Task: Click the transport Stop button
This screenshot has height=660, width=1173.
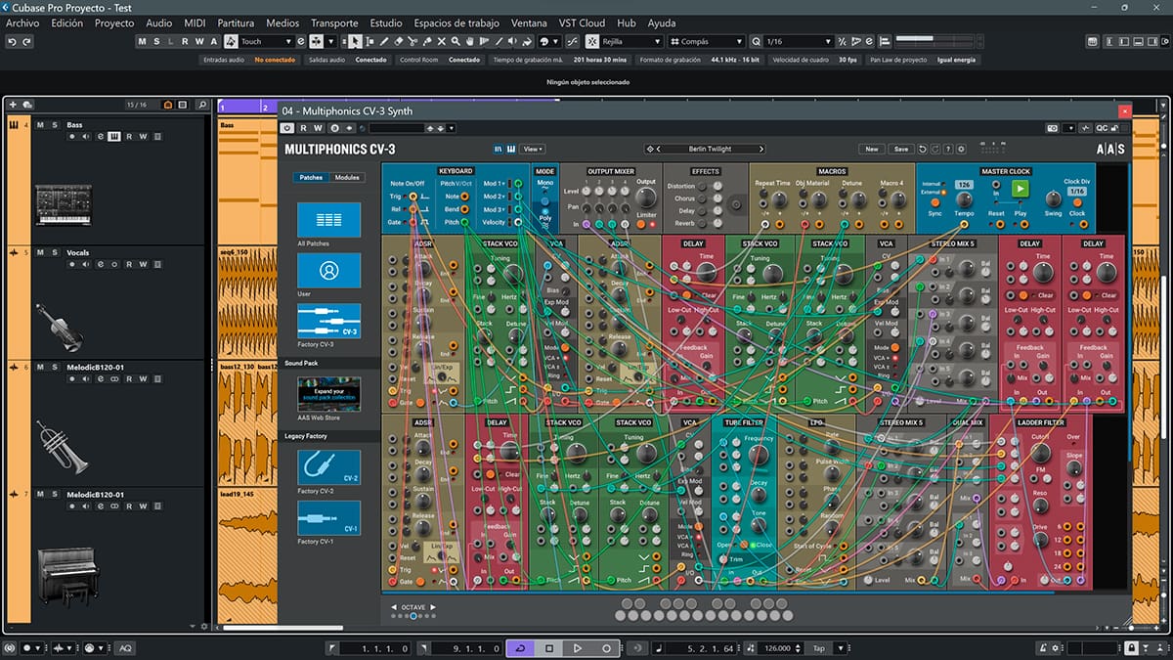Action: point(549,648)
